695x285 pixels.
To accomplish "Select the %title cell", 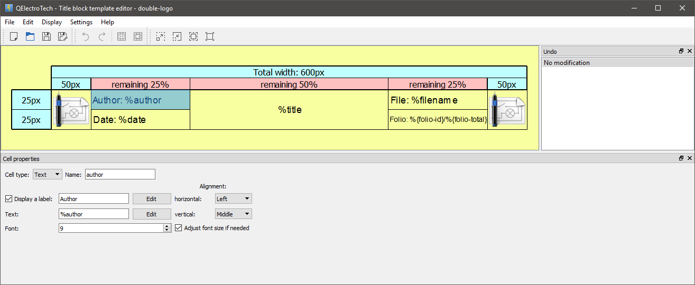I will [289, 110].
